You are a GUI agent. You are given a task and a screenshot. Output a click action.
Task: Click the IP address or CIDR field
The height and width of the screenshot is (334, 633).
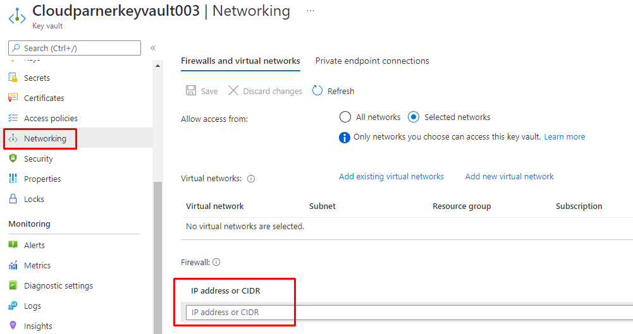[405, 312]
